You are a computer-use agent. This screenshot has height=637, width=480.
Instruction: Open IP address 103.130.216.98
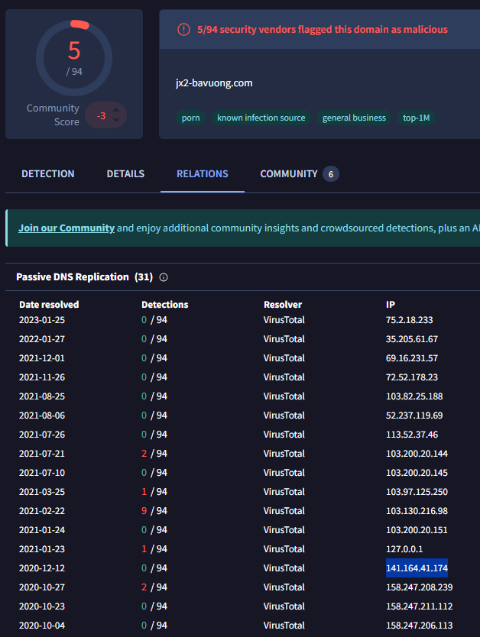[x=417, y=511]
